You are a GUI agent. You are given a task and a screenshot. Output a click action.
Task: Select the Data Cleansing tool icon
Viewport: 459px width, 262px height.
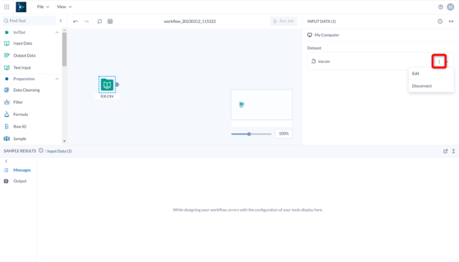point(6,90)
